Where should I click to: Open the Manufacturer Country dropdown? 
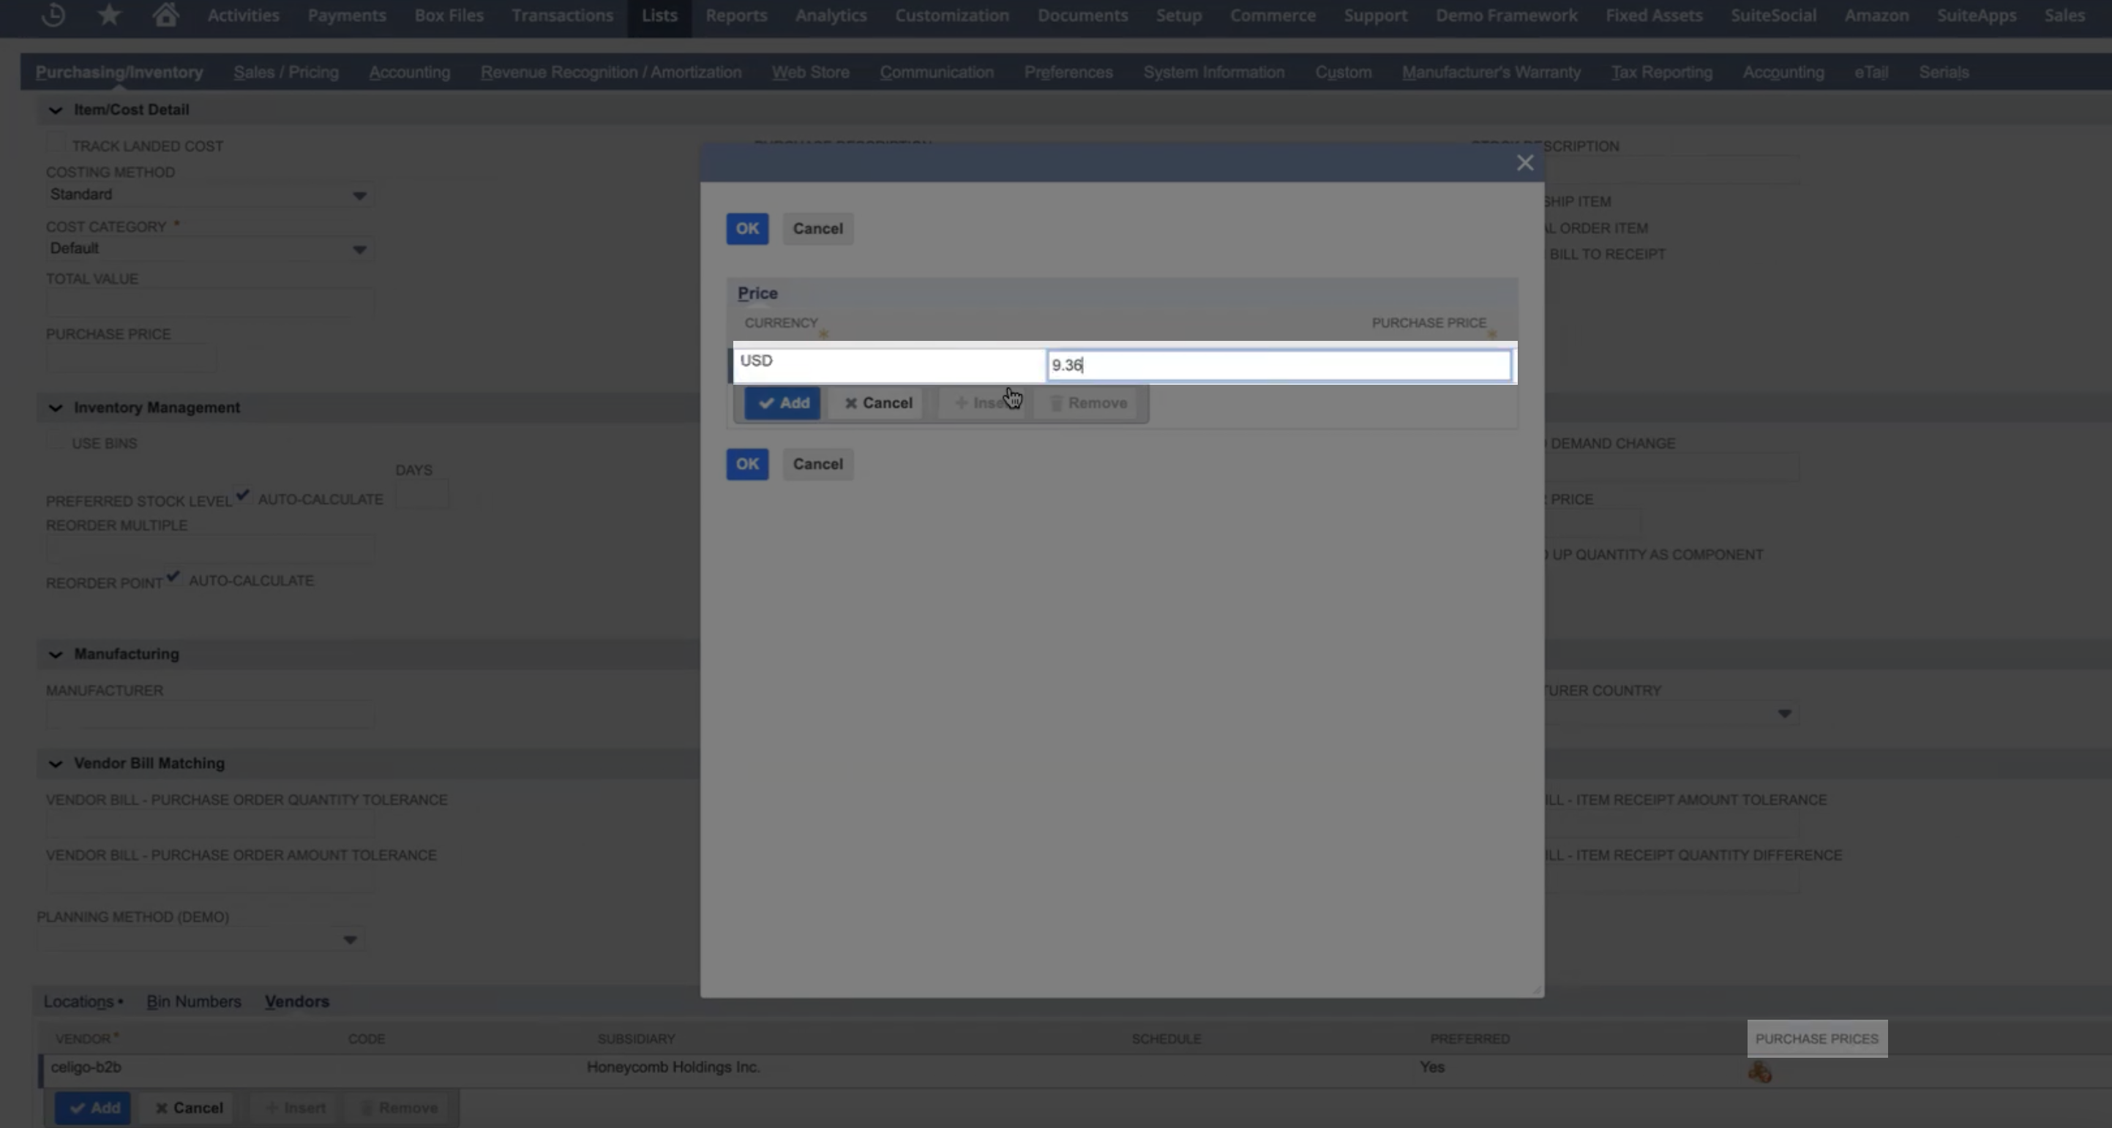[x=1784, y=714]
